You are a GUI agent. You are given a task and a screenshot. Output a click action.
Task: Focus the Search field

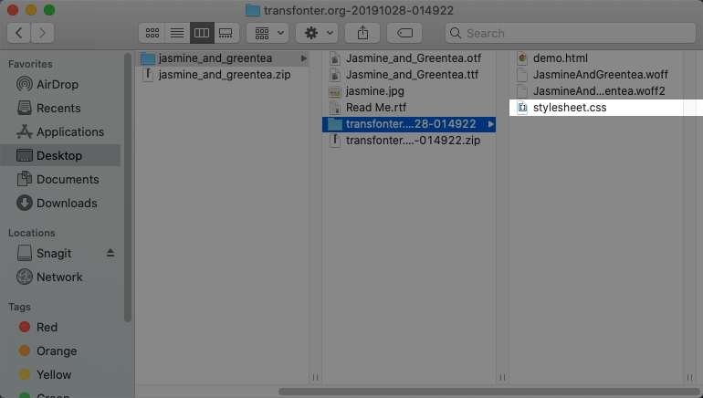coord(571,33)
